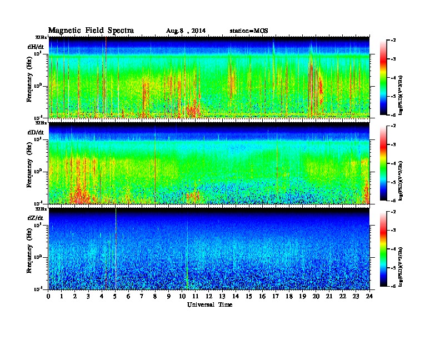Click the dH/dt panel color scale bar
The height and width of the screenshot is (340, 440).
383,78
